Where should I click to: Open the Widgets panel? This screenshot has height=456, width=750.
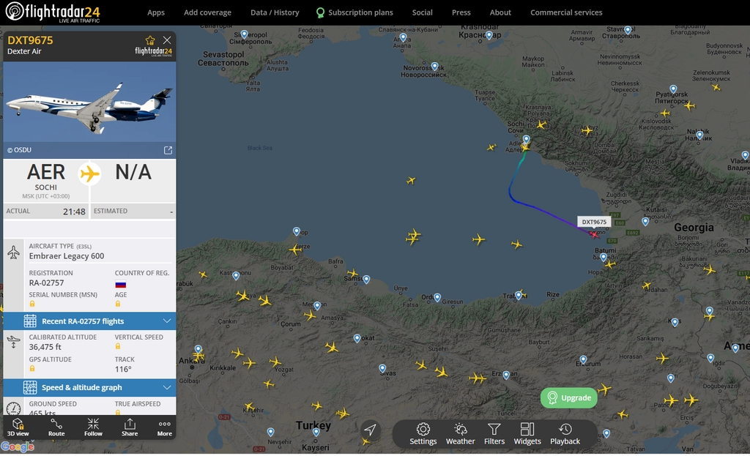tap(527, 434)
